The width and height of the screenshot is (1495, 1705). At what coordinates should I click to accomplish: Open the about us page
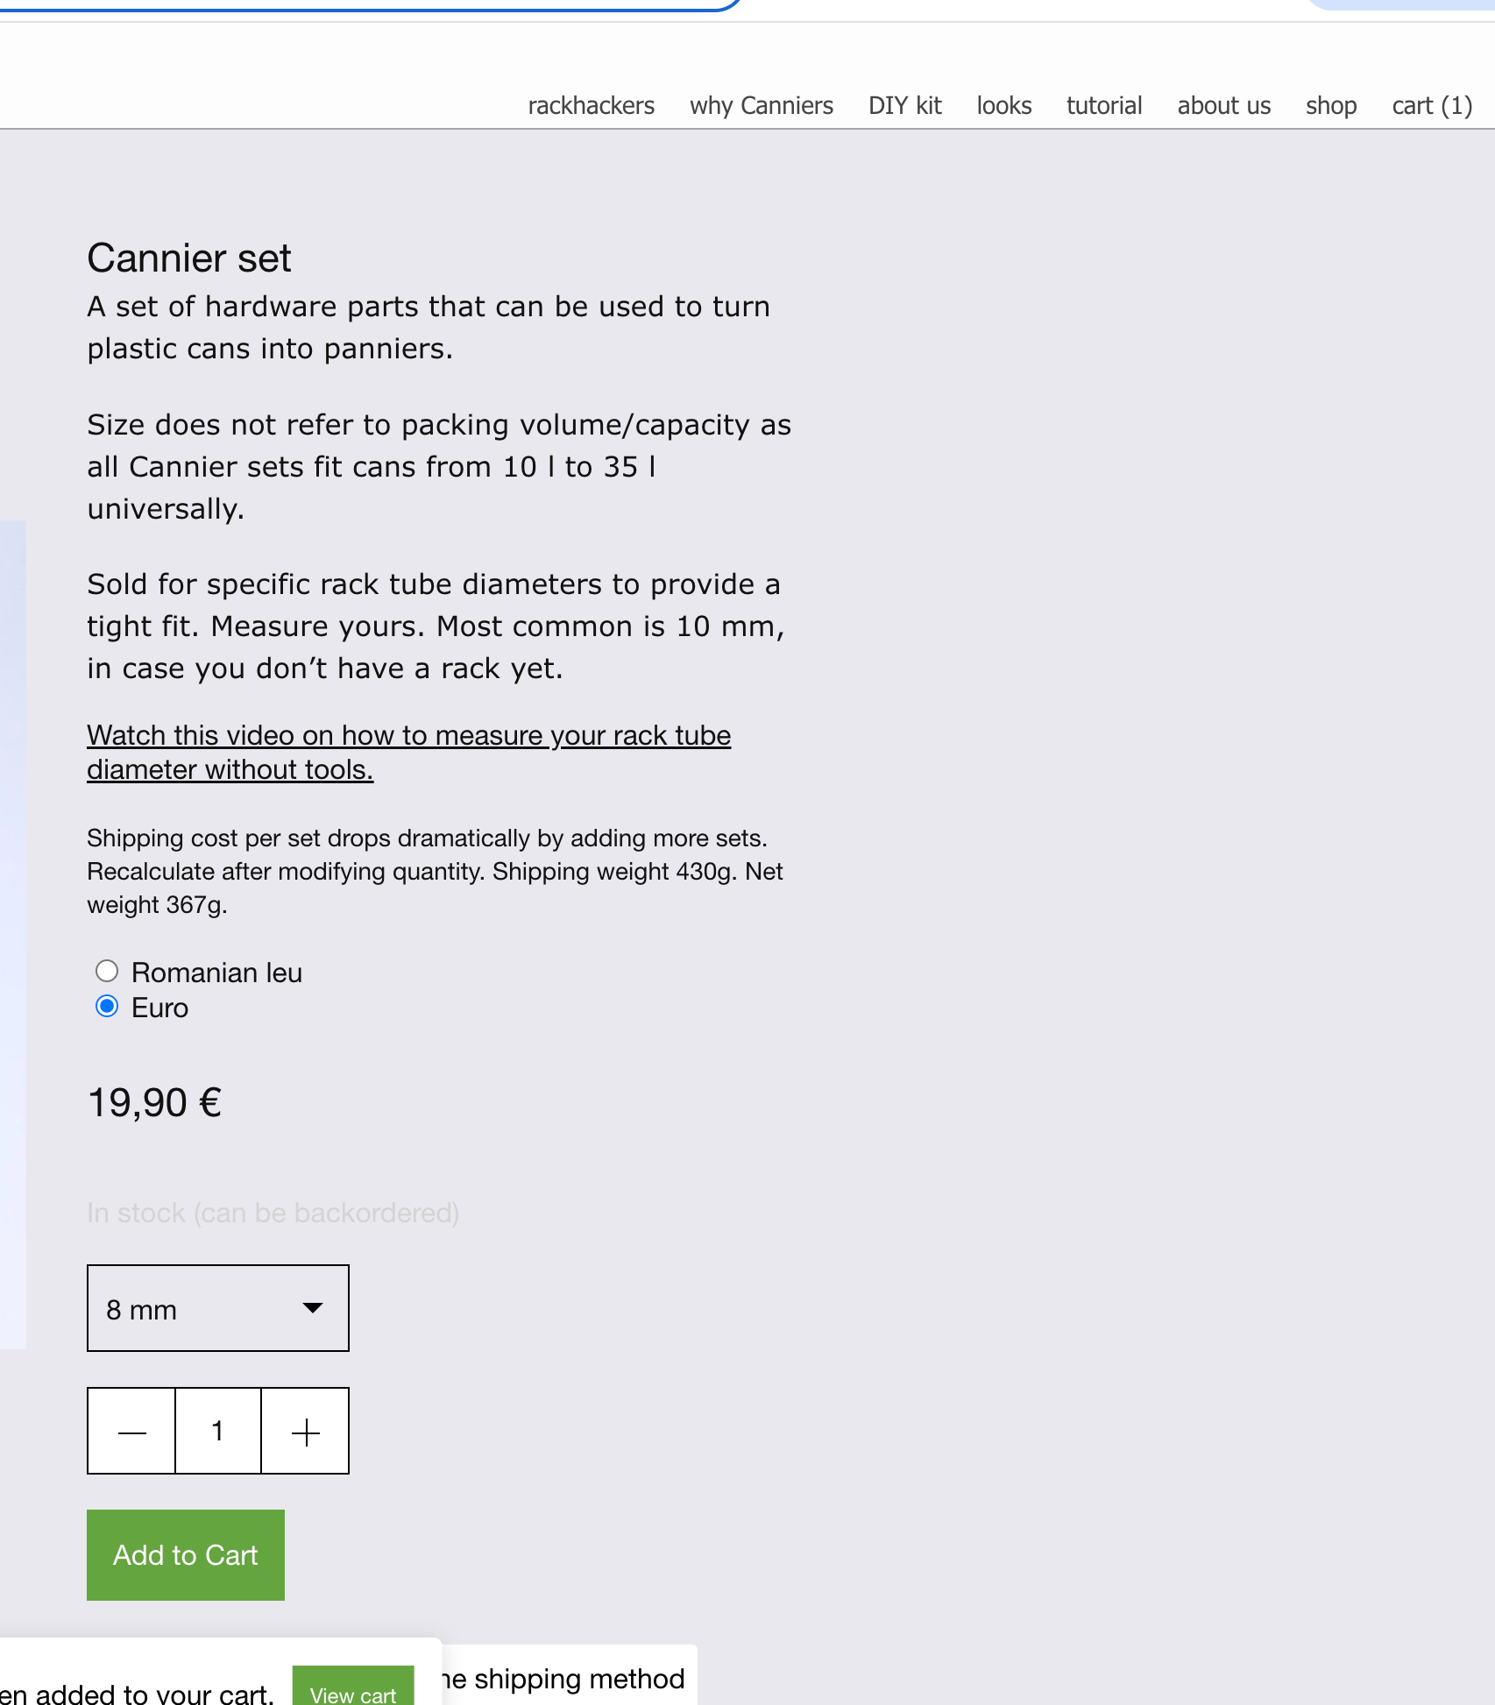coord(1222,105)
